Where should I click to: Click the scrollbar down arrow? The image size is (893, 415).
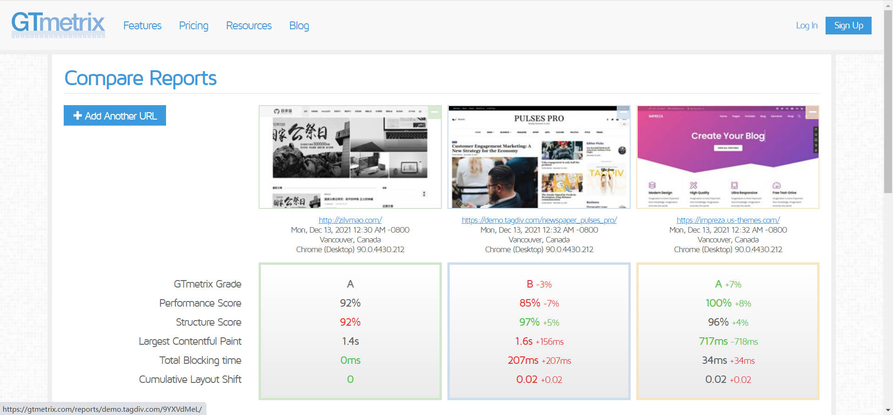[888, 410]
